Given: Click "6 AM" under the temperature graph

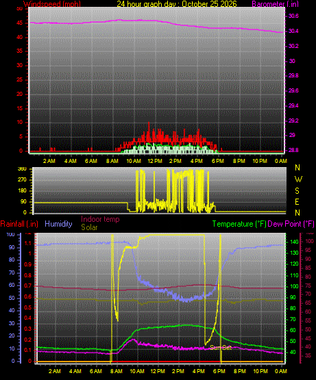Looking at the screenshot, I should pos(96,371).
